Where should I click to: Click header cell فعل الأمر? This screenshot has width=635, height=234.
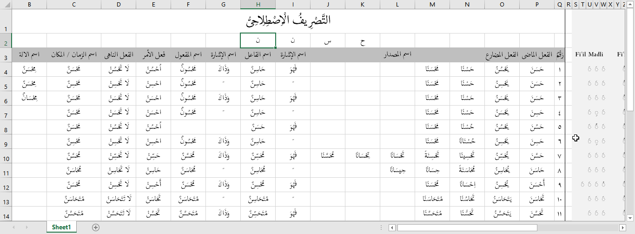153,55
